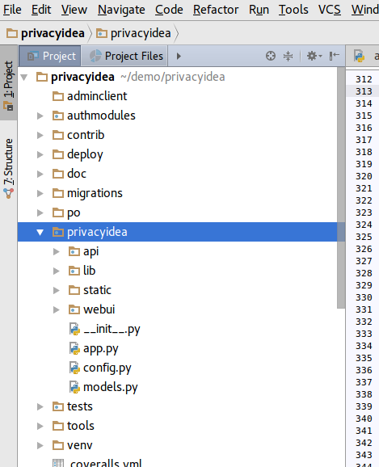Expand the api package
Viewport: 379px width, 467px height.
(56, 251)
